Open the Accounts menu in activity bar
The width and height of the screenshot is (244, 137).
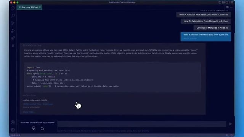[13, 122]
